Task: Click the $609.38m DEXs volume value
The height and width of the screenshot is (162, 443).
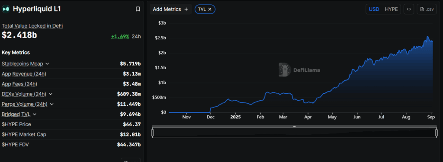Action: [129, 94]
